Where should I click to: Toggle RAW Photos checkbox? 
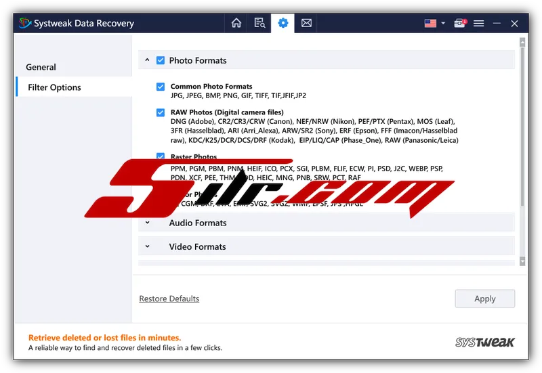(x=161, y=112)
